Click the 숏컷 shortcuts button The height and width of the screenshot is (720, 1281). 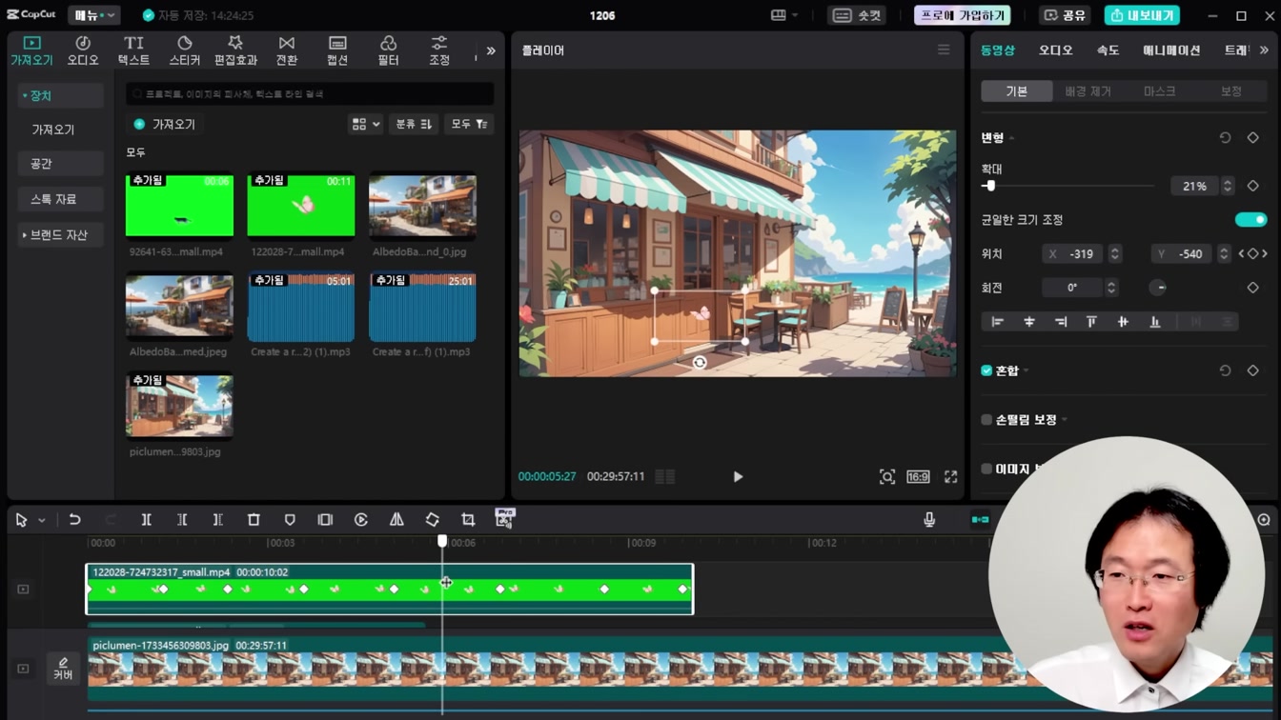click(x=857, y=15)
